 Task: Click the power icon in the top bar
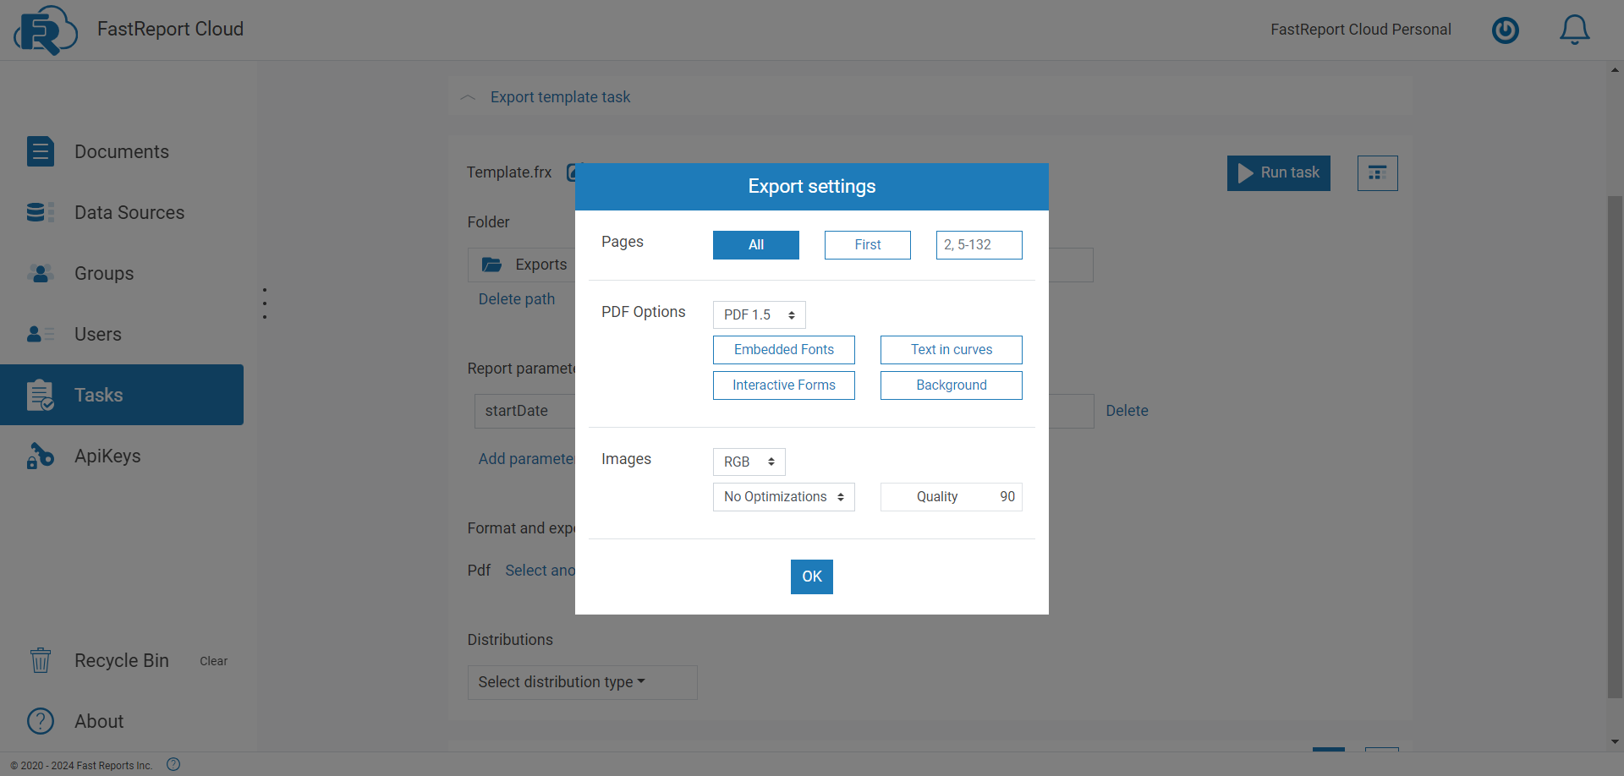click(1506, 30)
